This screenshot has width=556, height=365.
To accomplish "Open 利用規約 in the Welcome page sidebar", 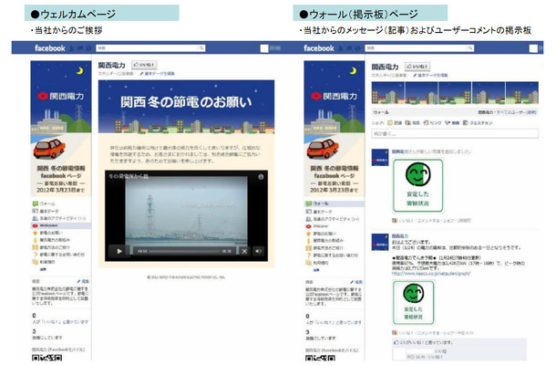I will [44, 262].
